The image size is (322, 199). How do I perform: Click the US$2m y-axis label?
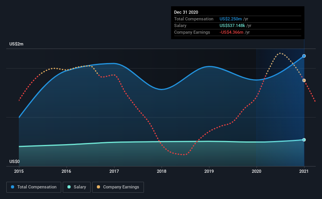point(16,44)
